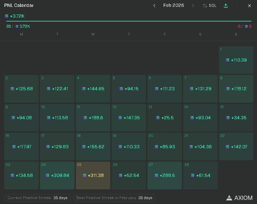Viewport: 257px width, 204px height.
Task: Select day 19 cell with +110.33
Action: (129, 147)
